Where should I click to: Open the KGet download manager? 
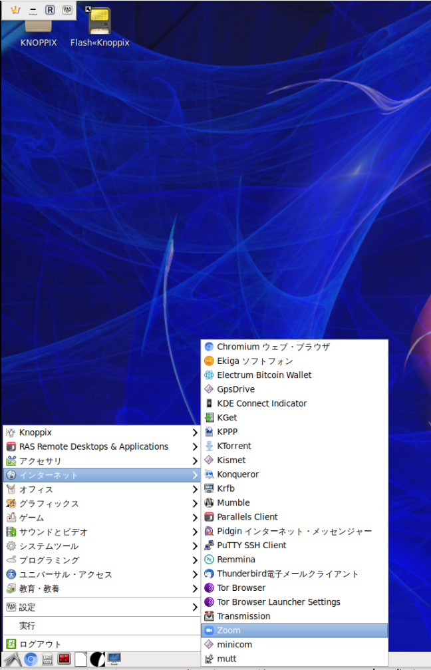pos(294,417)
